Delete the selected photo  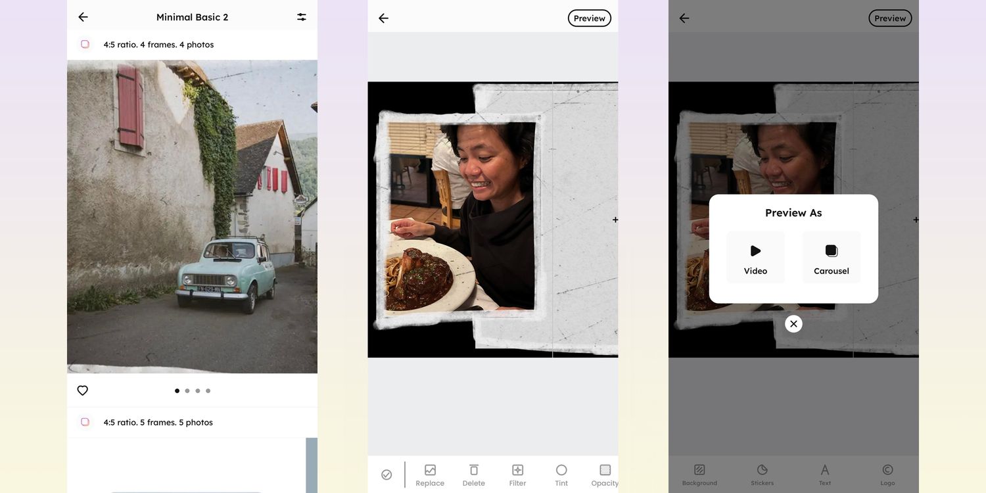pyautogui.click(x=473, y=475)
